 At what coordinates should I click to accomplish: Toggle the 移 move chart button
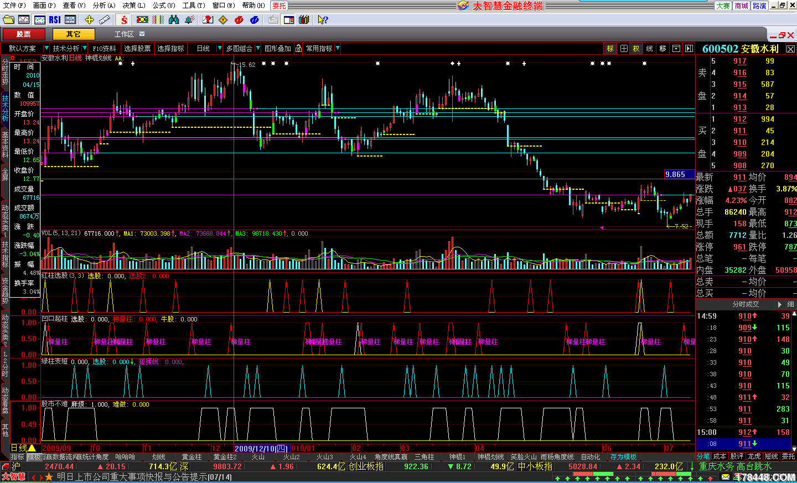(x=663, y=49)
